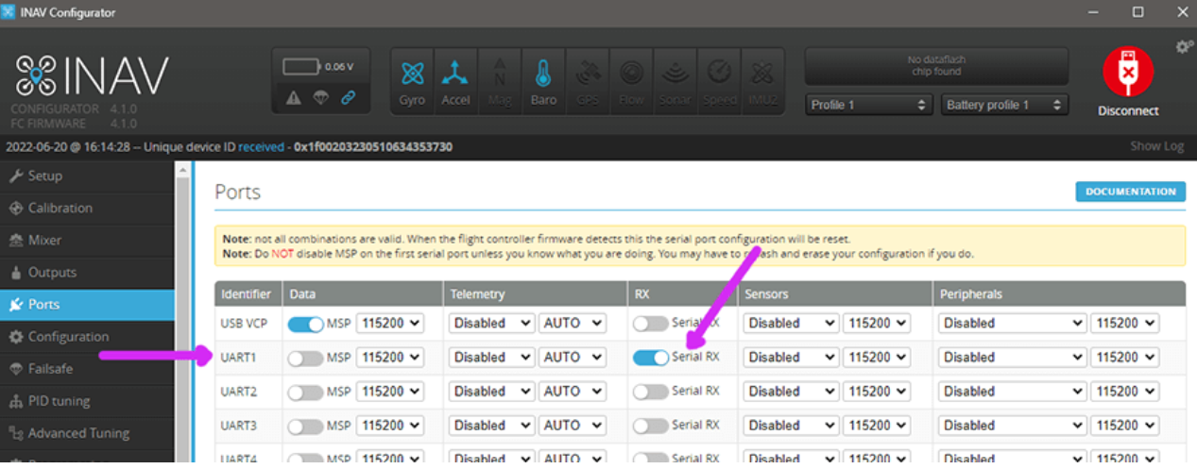Click the INAV logo
The height and width of the screenshot is (469, 1197).
coord(93,75)
